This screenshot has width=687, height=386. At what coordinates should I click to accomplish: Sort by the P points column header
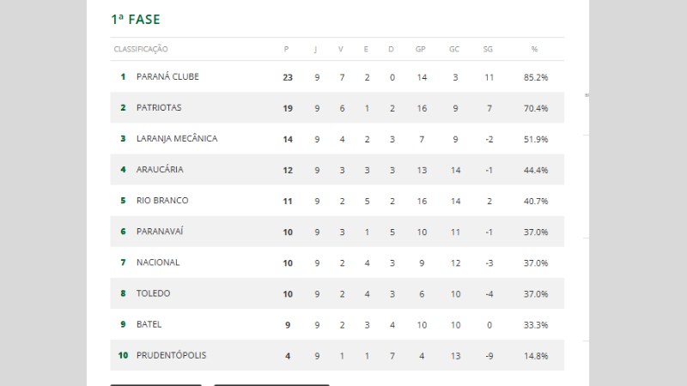[x=286, y=49]
